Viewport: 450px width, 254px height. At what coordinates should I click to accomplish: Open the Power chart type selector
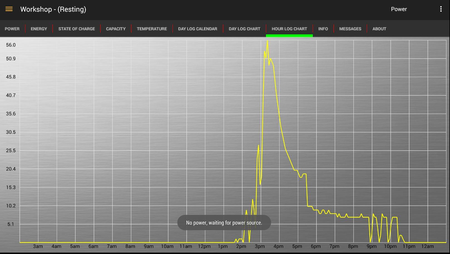pos(399,9)
